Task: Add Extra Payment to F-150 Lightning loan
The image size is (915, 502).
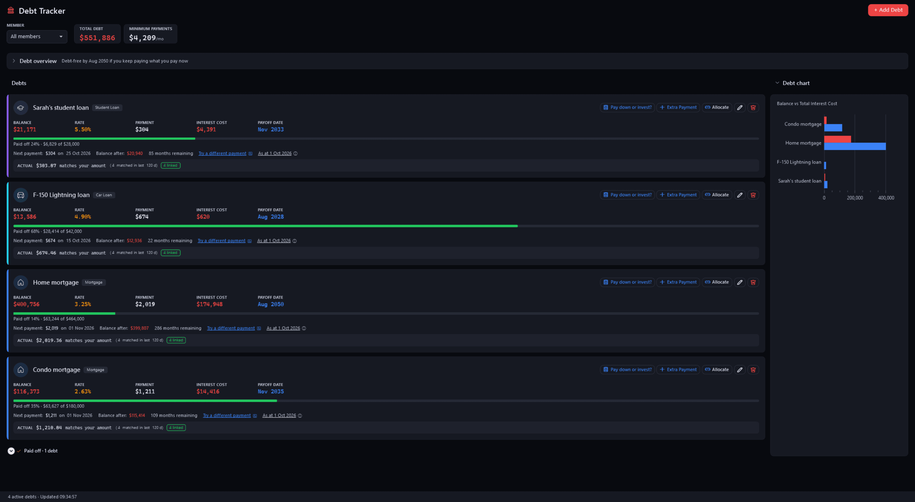Action: [x=678, y=195]
